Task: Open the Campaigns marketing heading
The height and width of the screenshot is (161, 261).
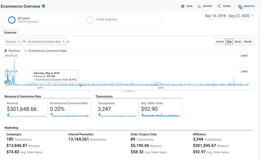Action: pyautogui.click(x=14, y=134)
